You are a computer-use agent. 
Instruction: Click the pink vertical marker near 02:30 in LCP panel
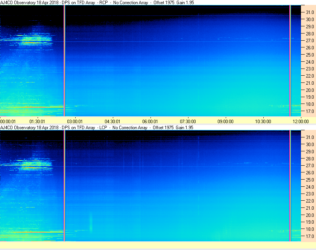tap(64, 186)
